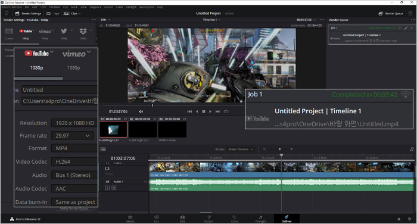Open the dropdown arrow next to Clips
The height and width of the screenshot is (224, 417).
tap(79, 14)
